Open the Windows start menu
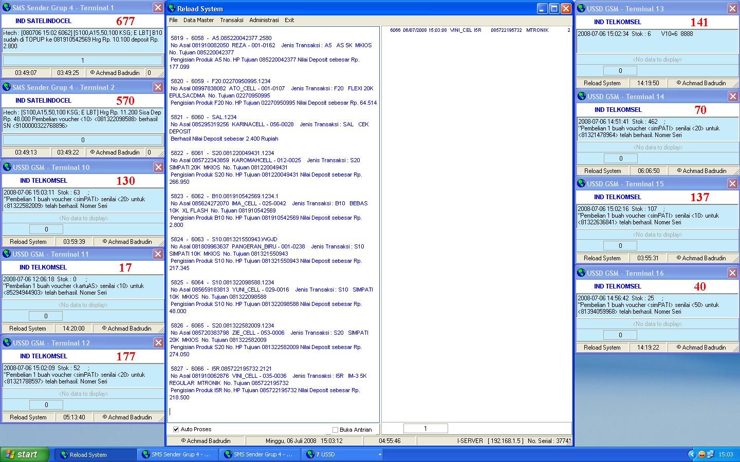Image resolution: width=740 pixels, height=462 pixels. coord(25,454)
